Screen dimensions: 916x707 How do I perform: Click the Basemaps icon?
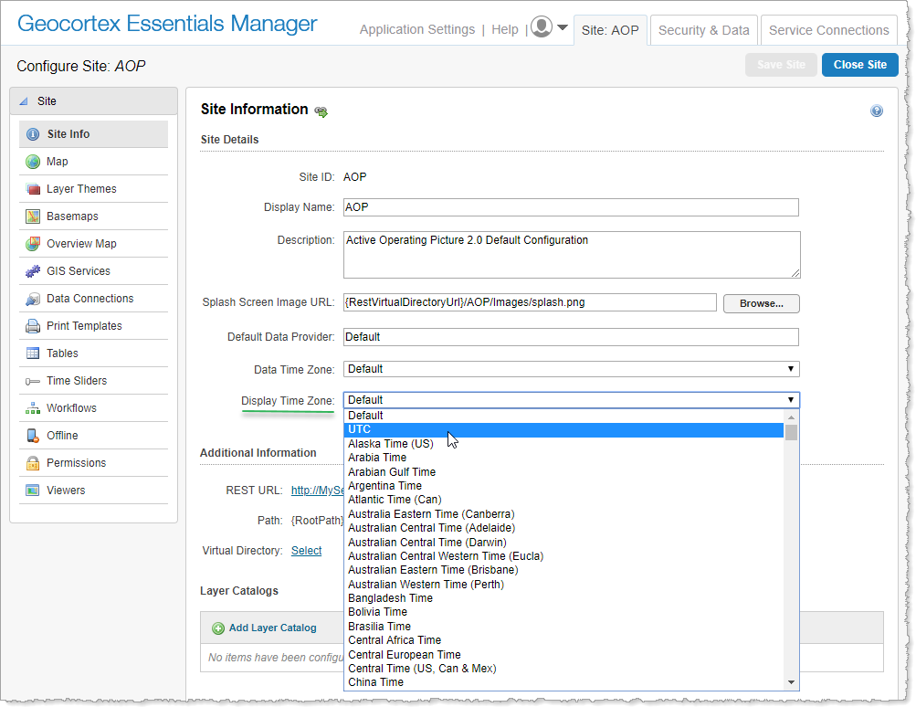coord(33,216)
